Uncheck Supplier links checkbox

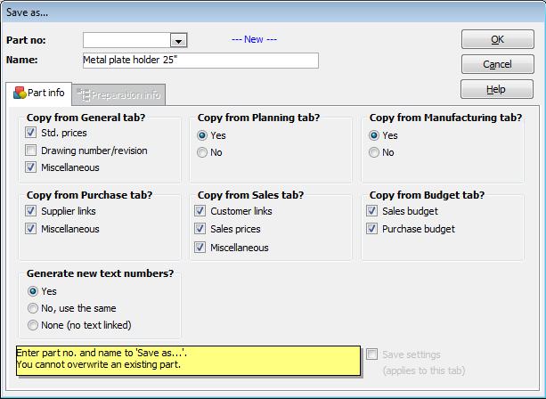(31, 212)
